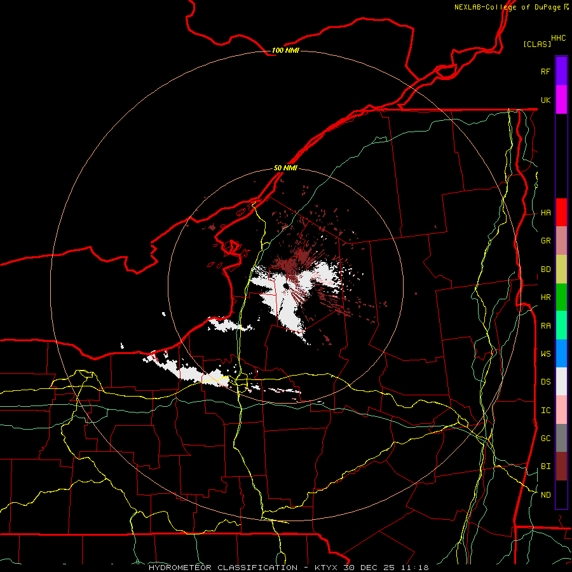Click the 'HA' legend label
572x572 pixels.
tap(545, 212)
